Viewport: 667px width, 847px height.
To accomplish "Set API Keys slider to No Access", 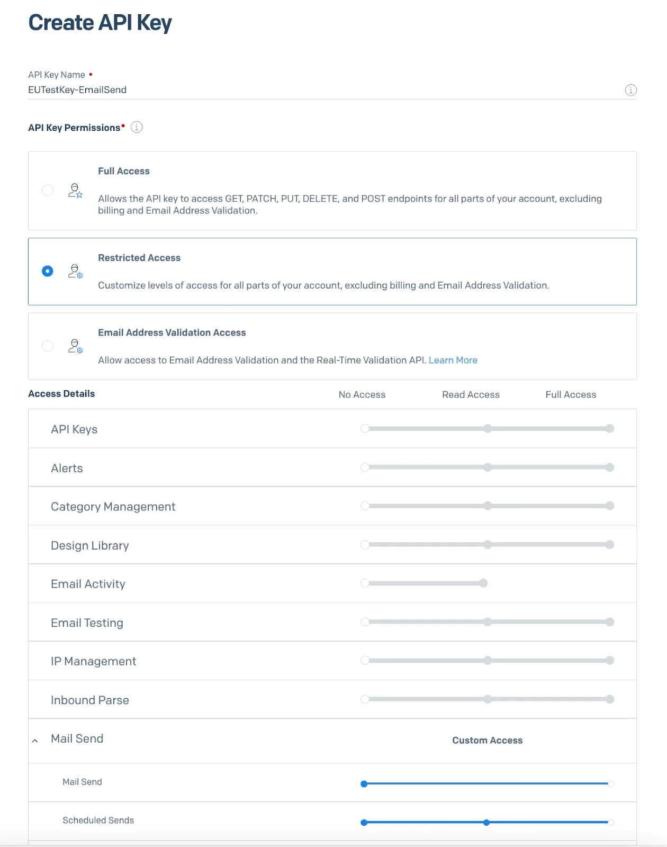I will 365,428.
